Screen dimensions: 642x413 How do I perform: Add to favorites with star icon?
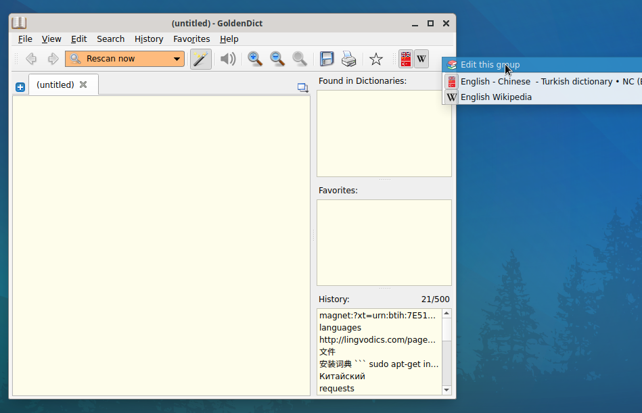pos(376,59)
